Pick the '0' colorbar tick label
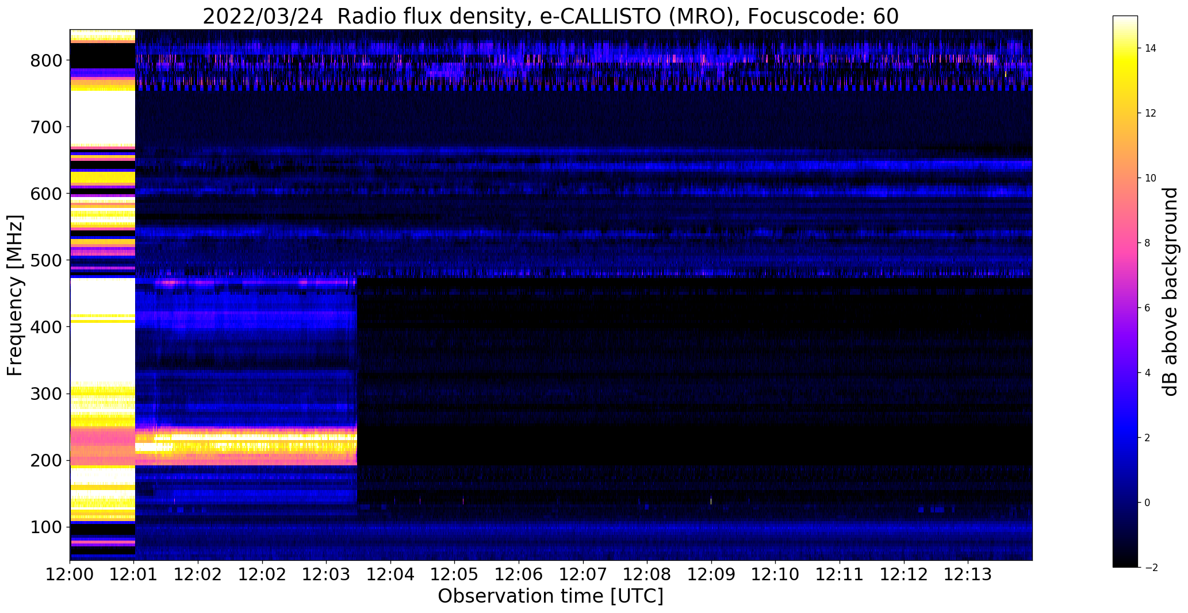Image resolution: width=1188 pixels, height=613 pixels. coord(1147,503)
